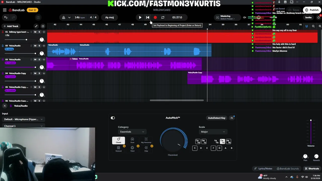The width and height of the screenshot is (322, 181).
Task: Select the Chip AutoPitch preset
Action: tap(146, 149)
